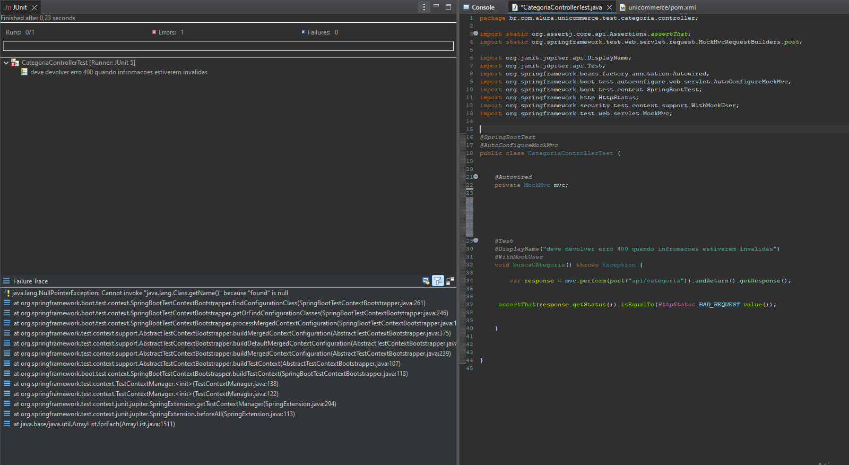
Task: Click the trace-row icon beside ArrayList.forEach
Action: (x=7, y=424)
